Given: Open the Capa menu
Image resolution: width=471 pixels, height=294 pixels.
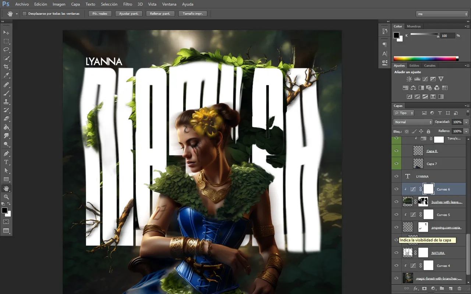Looking at the screenshot, I should pos(75,4).
